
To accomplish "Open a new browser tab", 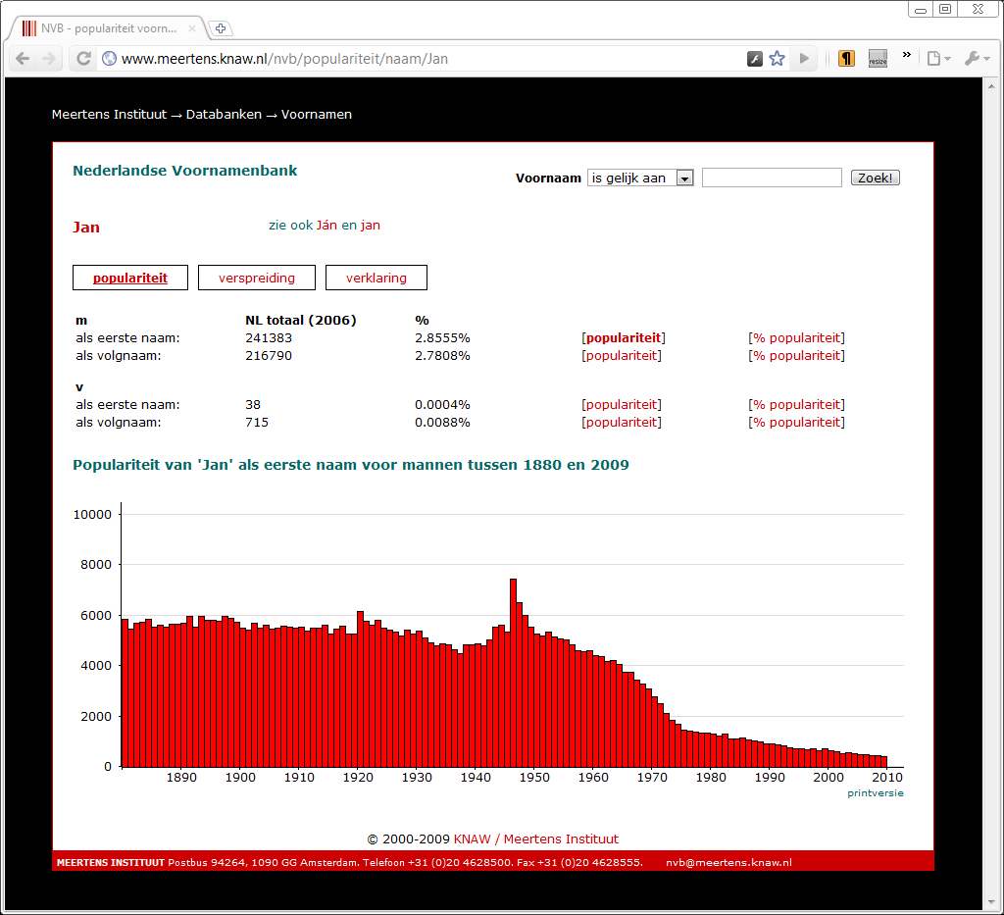I will pyautogui.click(x=221, y=28).
